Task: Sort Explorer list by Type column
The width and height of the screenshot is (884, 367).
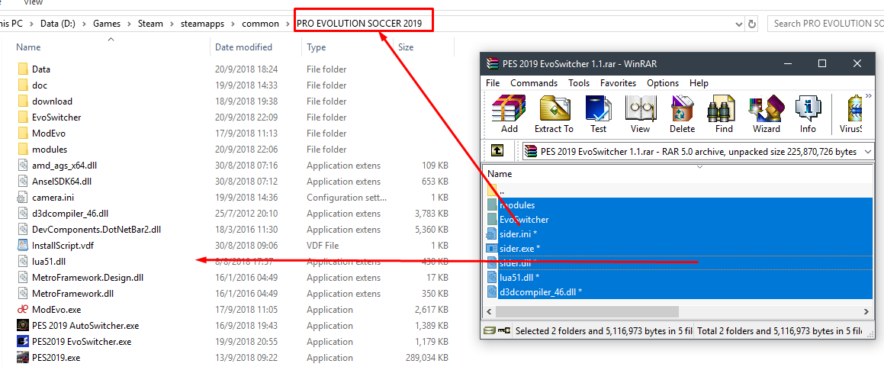Action: [317, 47]
